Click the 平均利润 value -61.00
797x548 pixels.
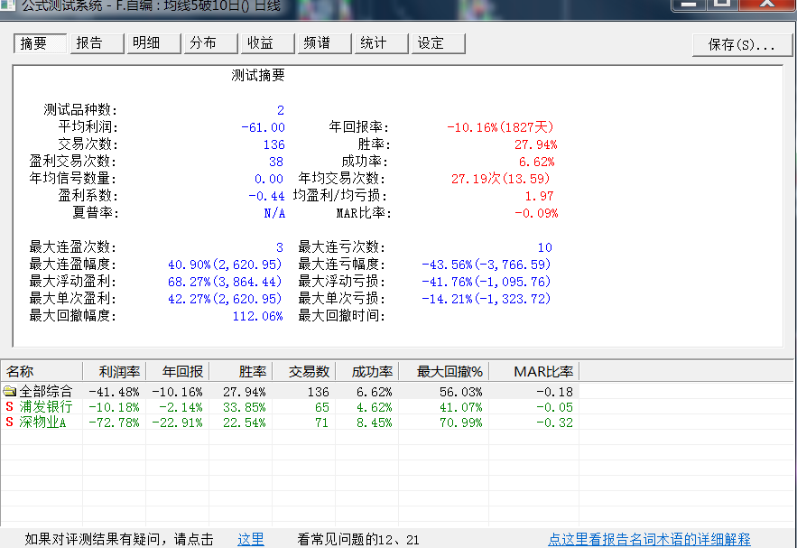pyautogui.click(x=263, y=127)
